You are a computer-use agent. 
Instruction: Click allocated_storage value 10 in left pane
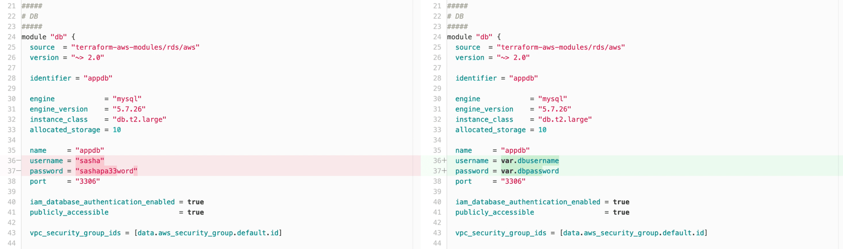pyautogui.click(x=117, y=130)
